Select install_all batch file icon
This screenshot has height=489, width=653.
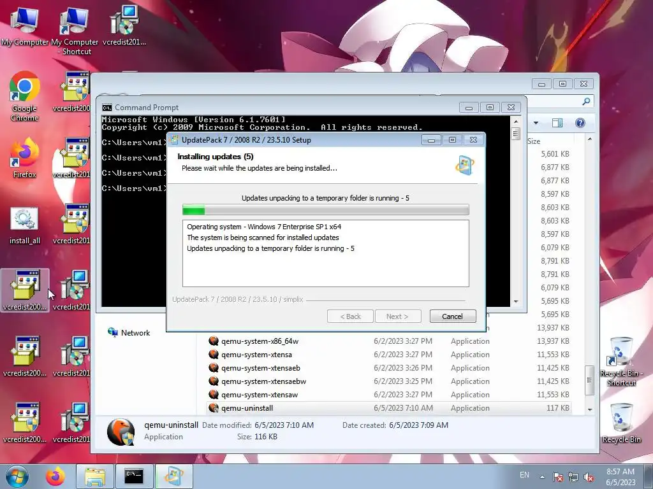tap(25, 226)
